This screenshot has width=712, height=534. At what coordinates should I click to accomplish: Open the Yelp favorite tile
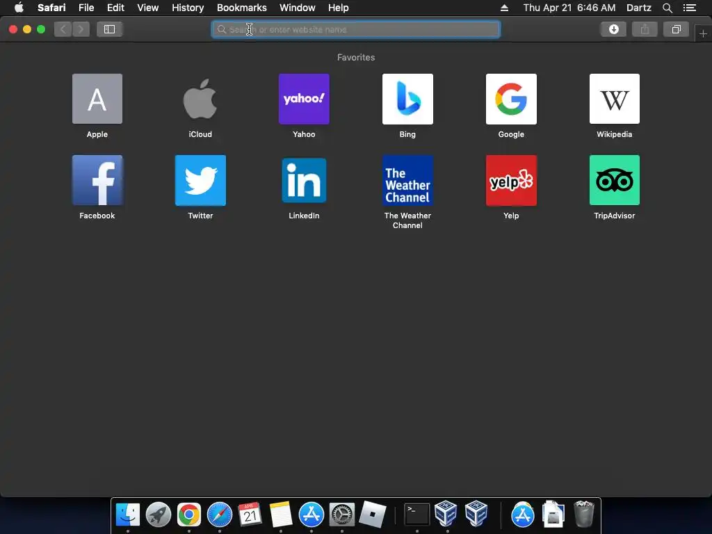coord(511,180)
